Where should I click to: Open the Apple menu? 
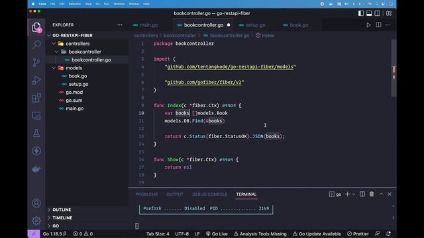(x=33, y=4)
